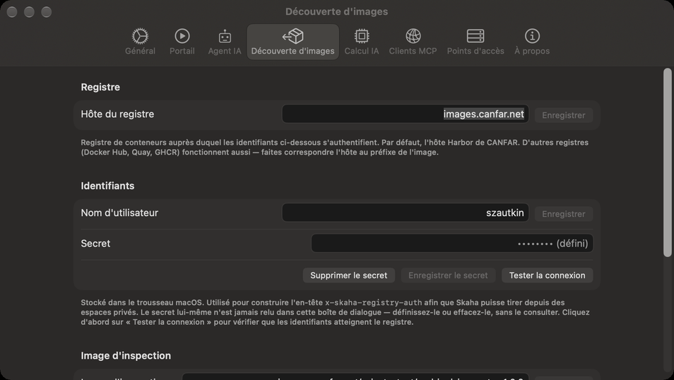674x380 pixels.
Task: Click the Hôte du registre label
Action: [117, 114]
